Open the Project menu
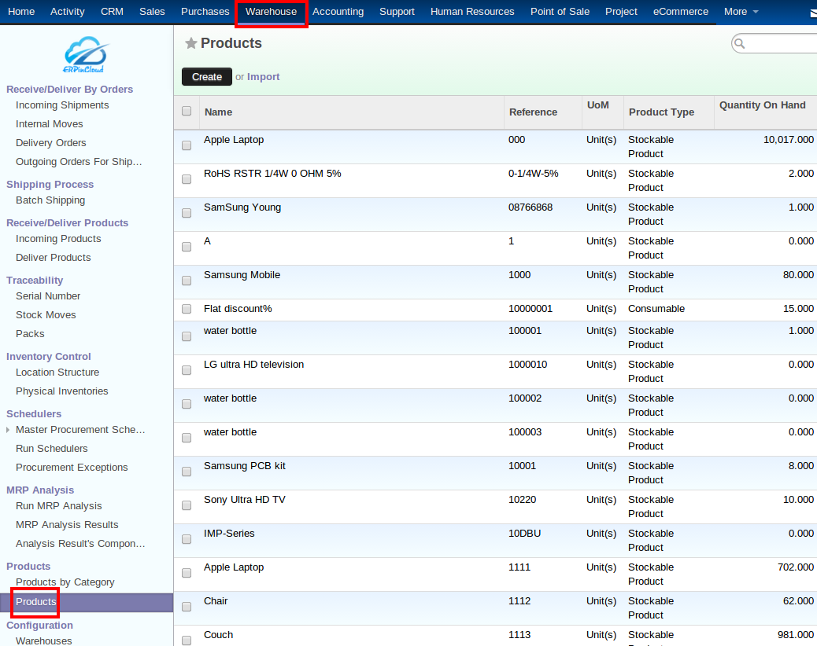This screenshot has height=646, width=817. pos(621,12)
